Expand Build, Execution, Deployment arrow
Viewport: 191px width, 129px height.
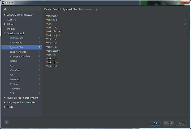[5, 98]
